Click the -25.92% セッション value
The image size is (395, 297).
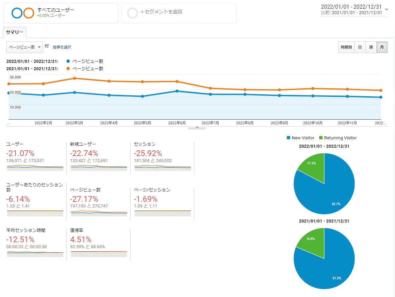point(148,153)
